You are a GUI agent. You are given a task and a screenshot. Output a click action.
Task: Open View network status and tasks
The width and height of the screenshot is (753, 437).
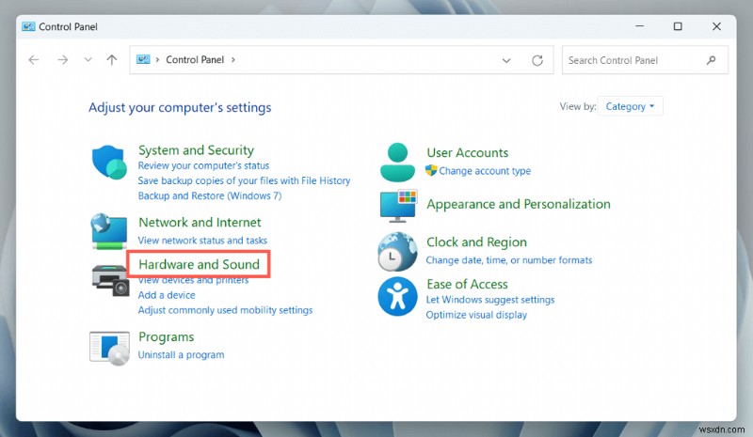(x=202, y=241)
